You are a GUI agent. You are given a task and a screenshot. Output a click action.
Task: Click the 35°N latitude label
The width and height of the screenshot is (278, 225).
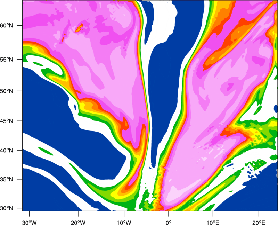(x=7, y=179)
